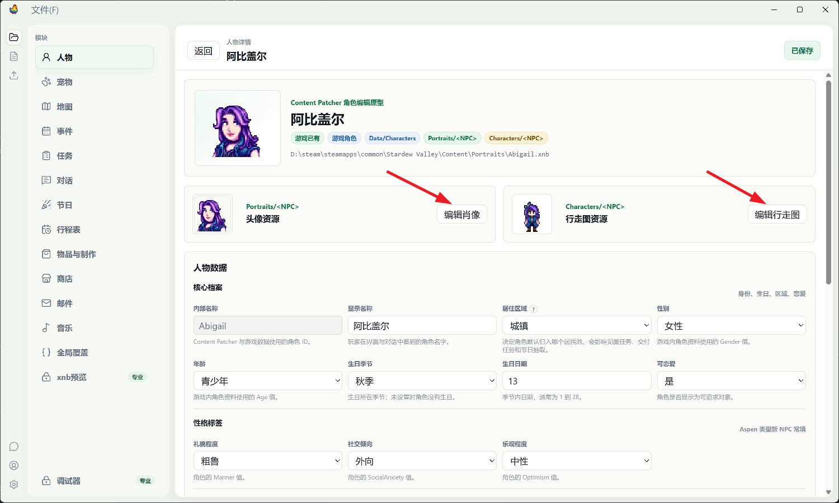Click the Characters/<NPC> tag in header
Image resolution: width=839 pixels, height=503 pixels.
click(x=516, y=138)
